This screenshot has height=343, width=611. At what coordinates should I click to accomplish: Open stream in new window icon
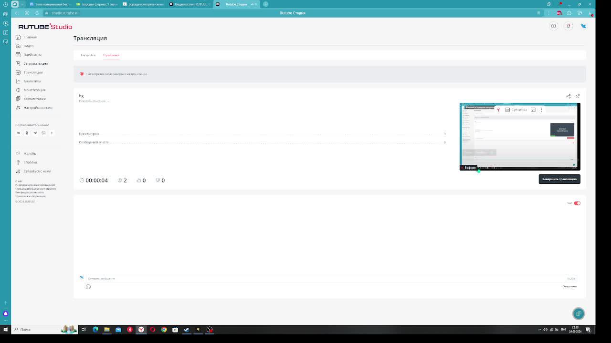point(578,96)
